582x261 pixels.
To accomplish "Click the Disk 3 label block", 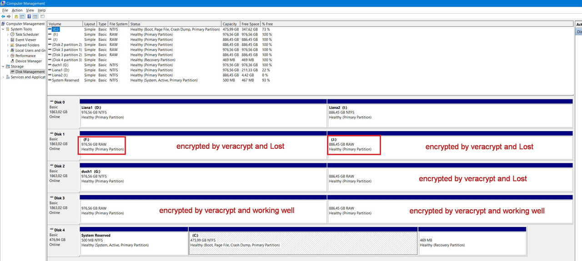I will (63, 209).
